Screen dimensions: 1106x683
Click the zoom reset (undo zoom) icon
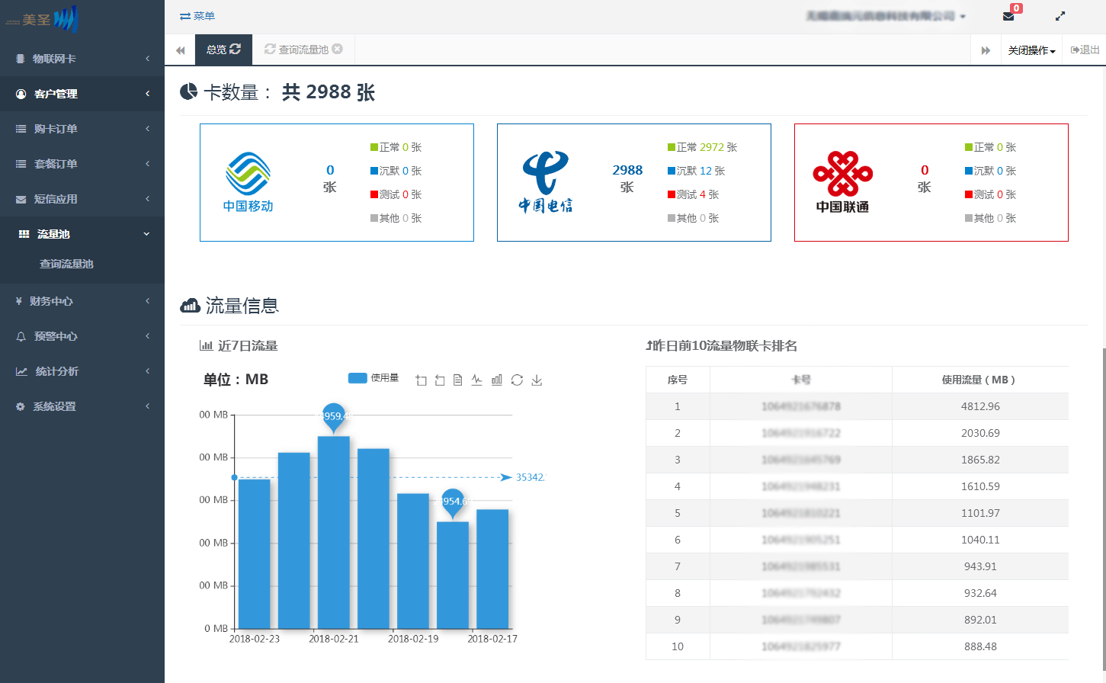pyautogui.click(x=440, y=380)
